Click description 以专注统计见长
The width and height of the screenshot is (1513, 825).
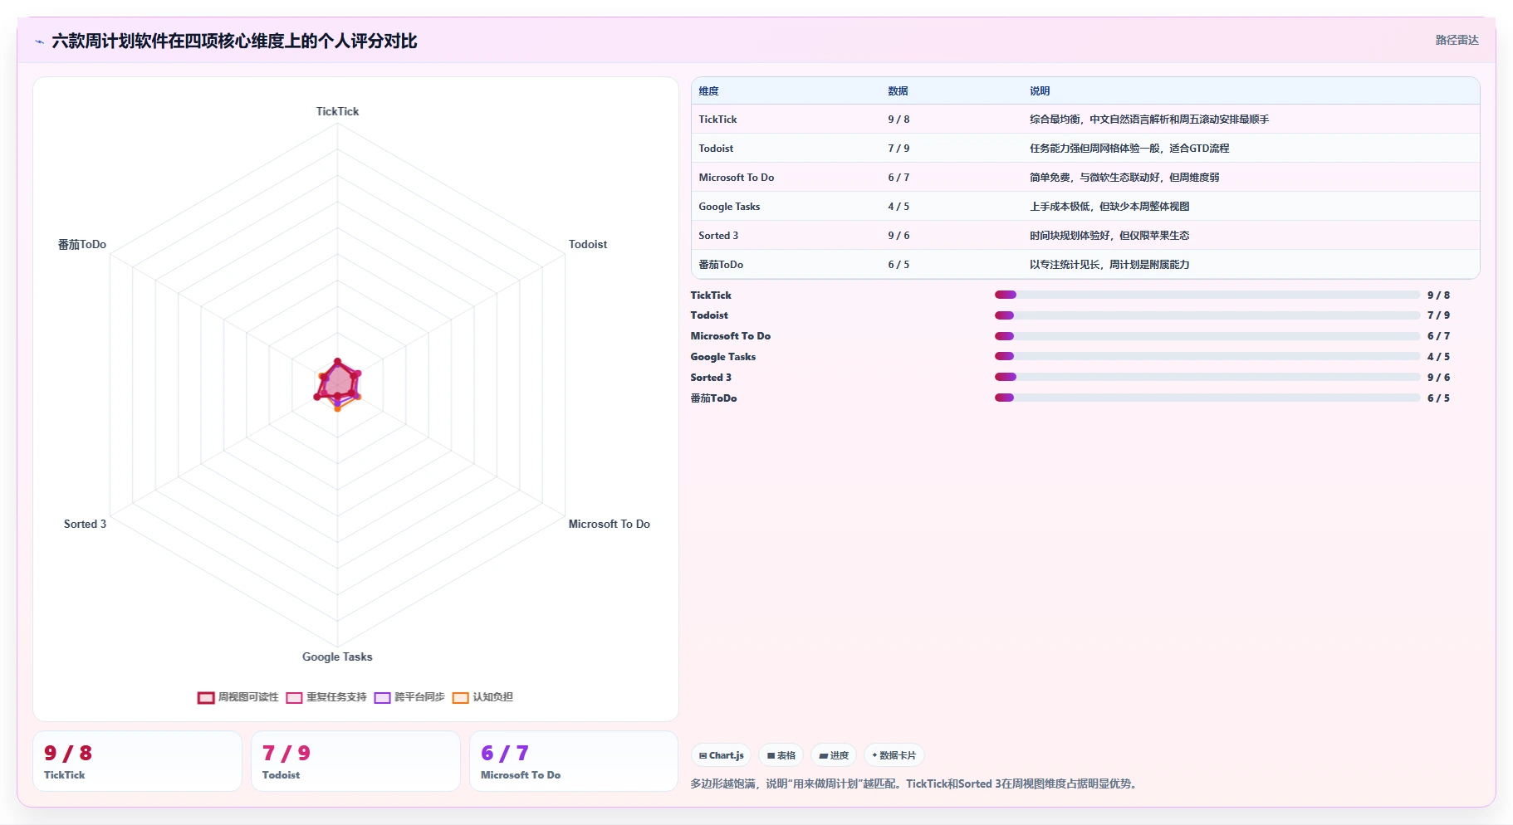point(1109,265)
